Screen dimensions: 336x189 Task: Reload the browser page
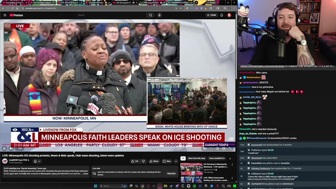12,8
